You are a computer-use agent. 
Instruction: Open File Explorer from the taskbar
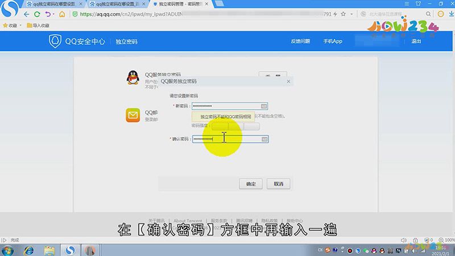[49, 250]
